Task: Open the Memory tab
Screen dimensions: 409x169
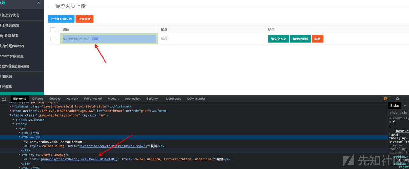Action: pyautogui.click(x=113, y=99)
